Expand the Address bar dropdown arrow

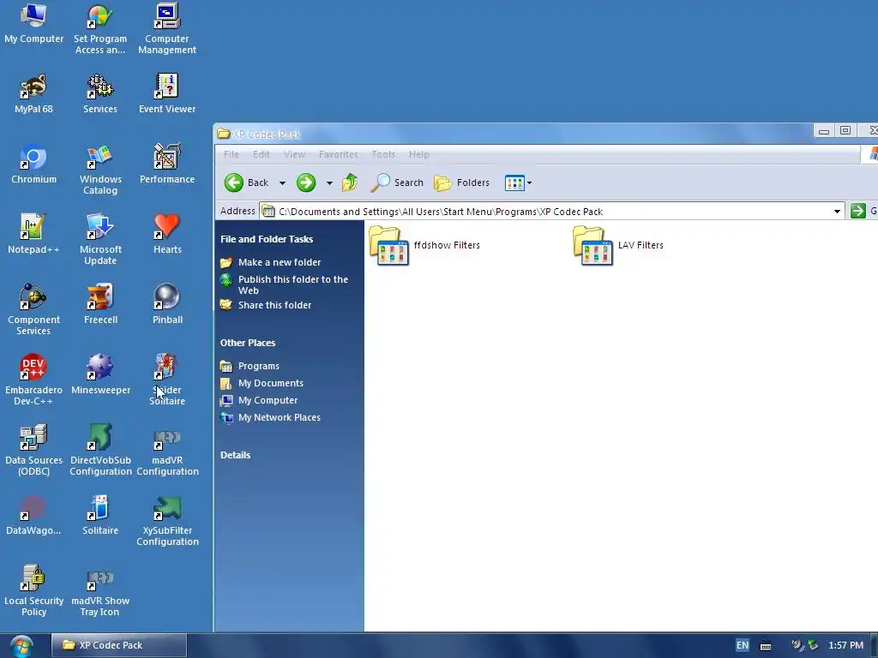pos(837,212)
